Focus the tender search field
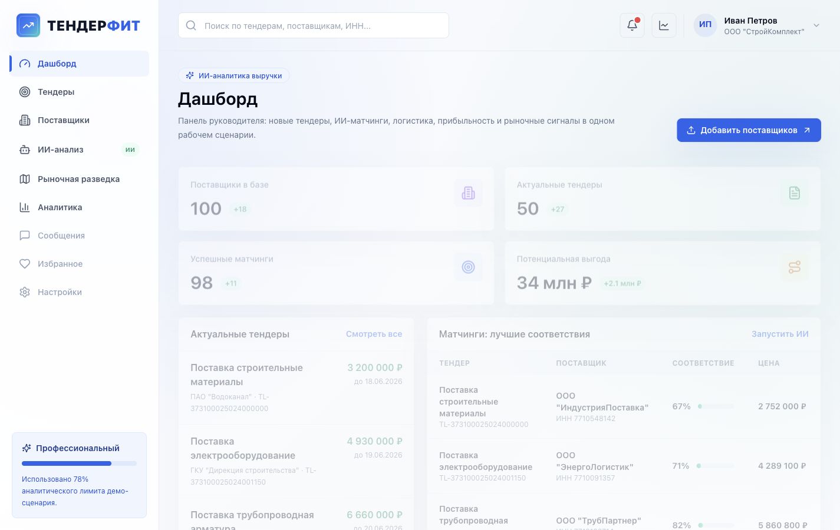840x530 pixels. pos(314,25)
